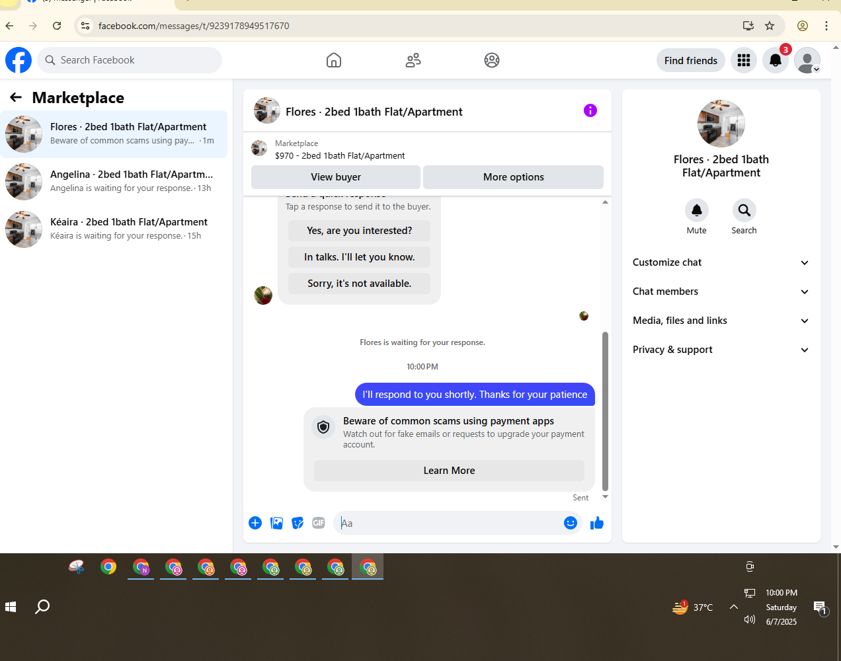Image resolution: width=841 pixels, height=661 pixels.
Task: Click the chat scrollbar thumb
Action: point(605,411)
